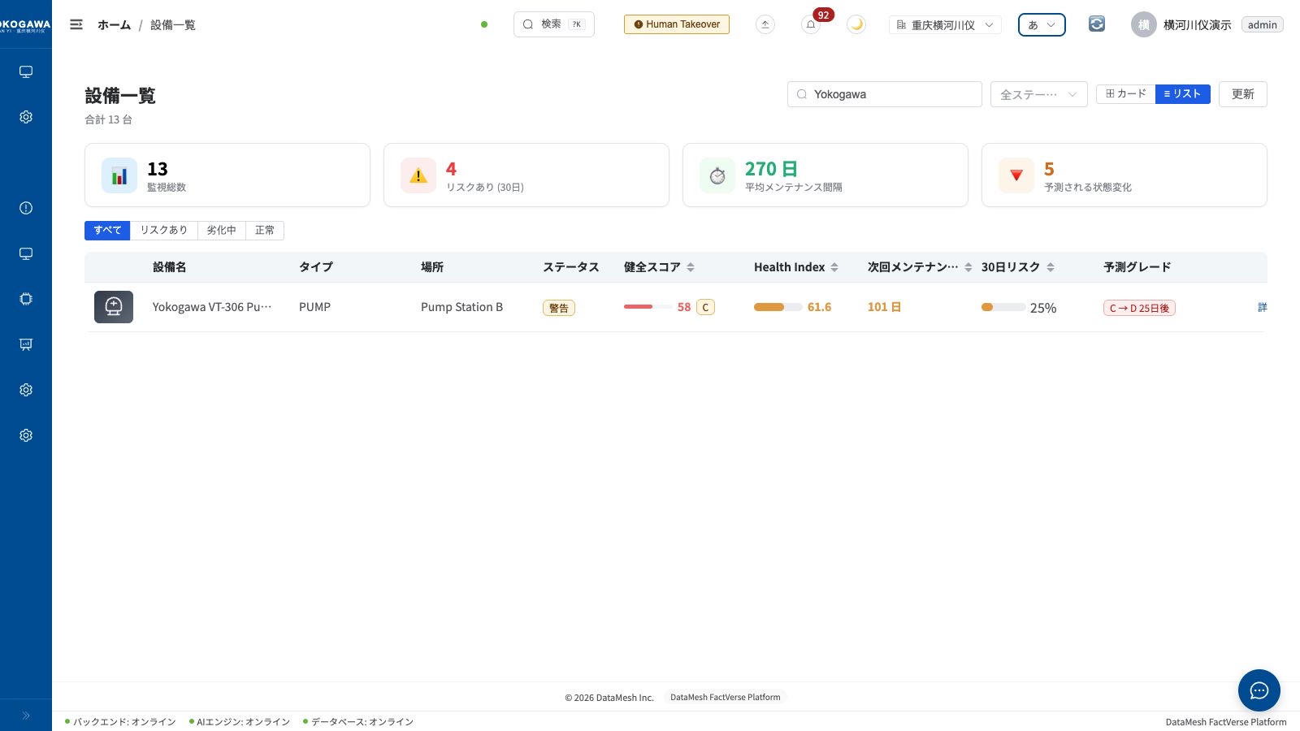Switch to リスト view
Image resolution: width=1300 pixels, height=731 pixels.
(1183, 94)
